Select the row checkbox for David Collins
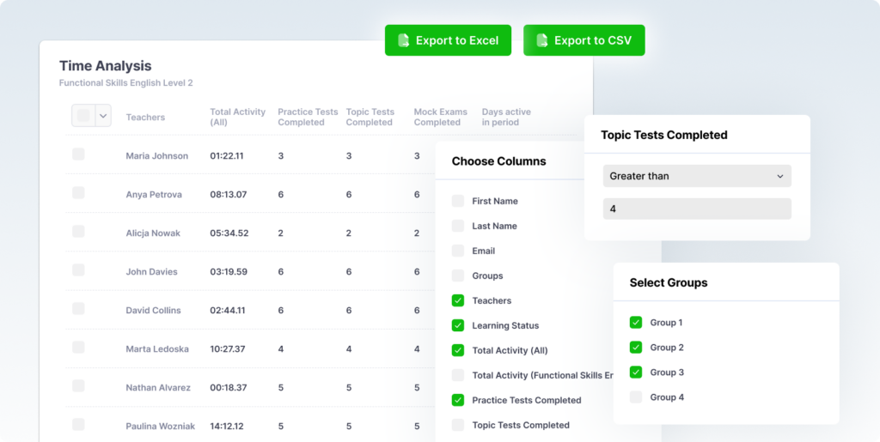Image resolution: width=880 pixels, height=442 pixels. click(x=78, y=309)
